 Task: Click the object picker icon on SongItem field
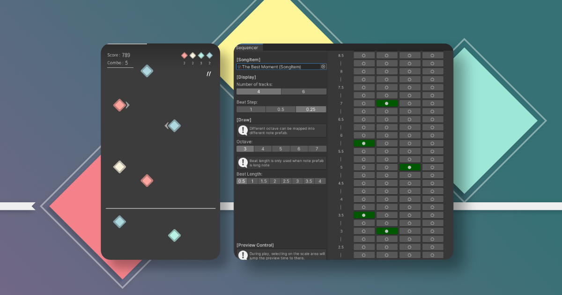pos(323,66)
